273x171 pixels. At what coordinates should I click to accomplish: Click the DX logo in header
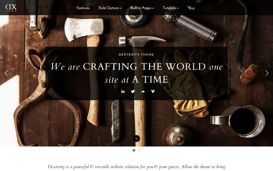[x=11, y=8]
